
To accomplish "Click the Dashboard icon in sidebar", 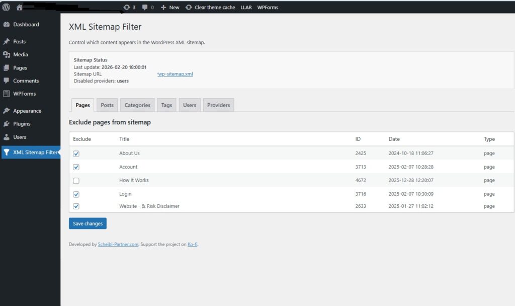I will [7, 25].
